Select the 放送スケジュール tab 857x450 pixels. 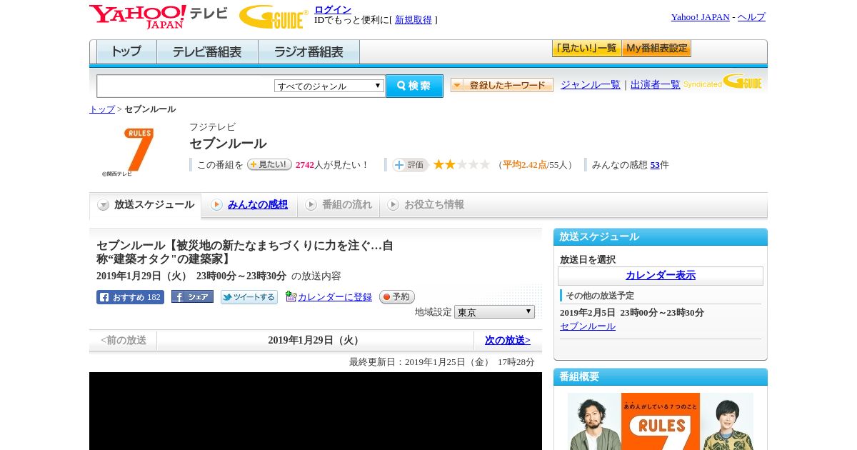tap(146, 205)
